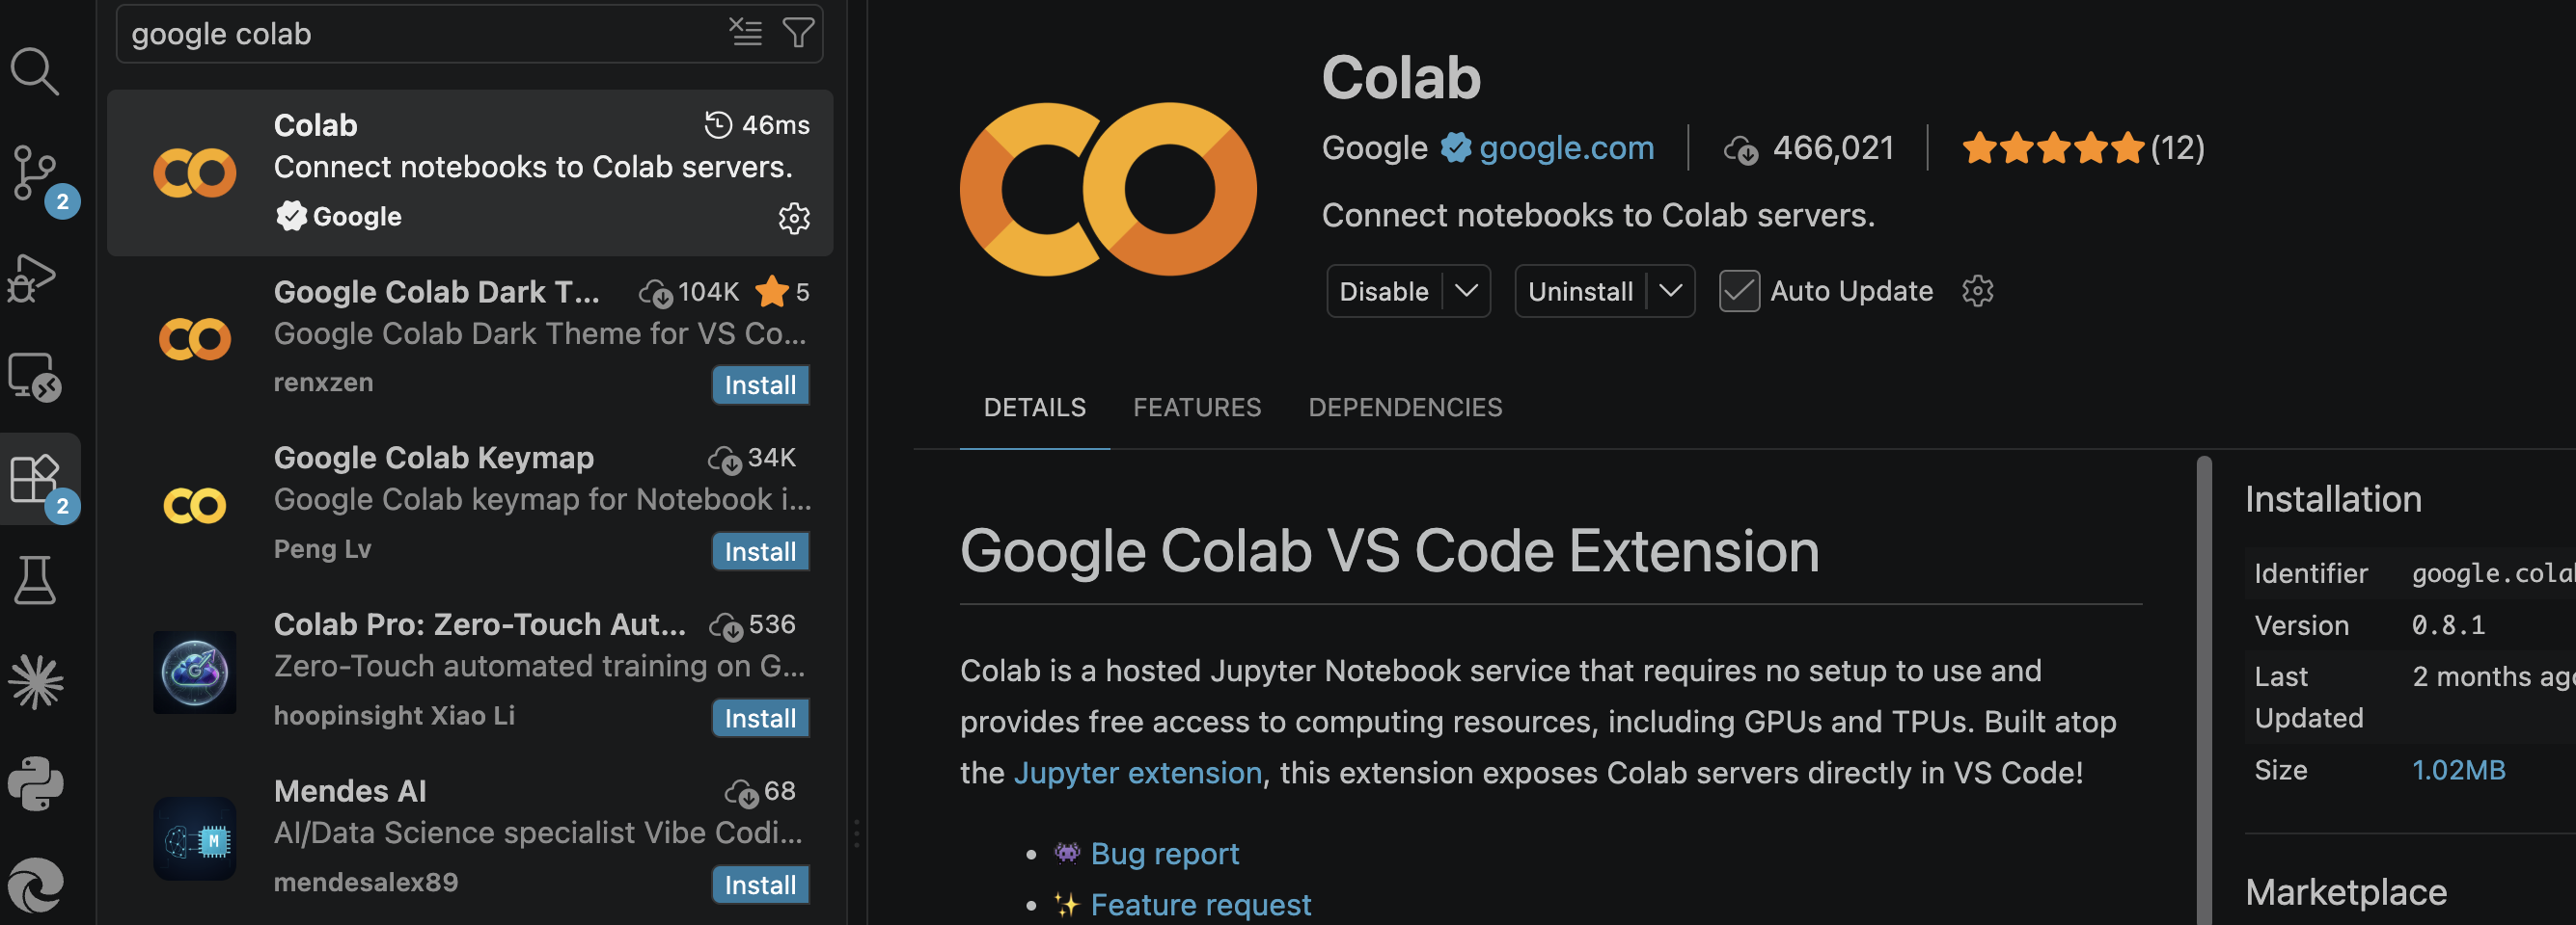2576x925 pixels.
Task: Click the version value 0.8.1
Action: click(2448, 625)
